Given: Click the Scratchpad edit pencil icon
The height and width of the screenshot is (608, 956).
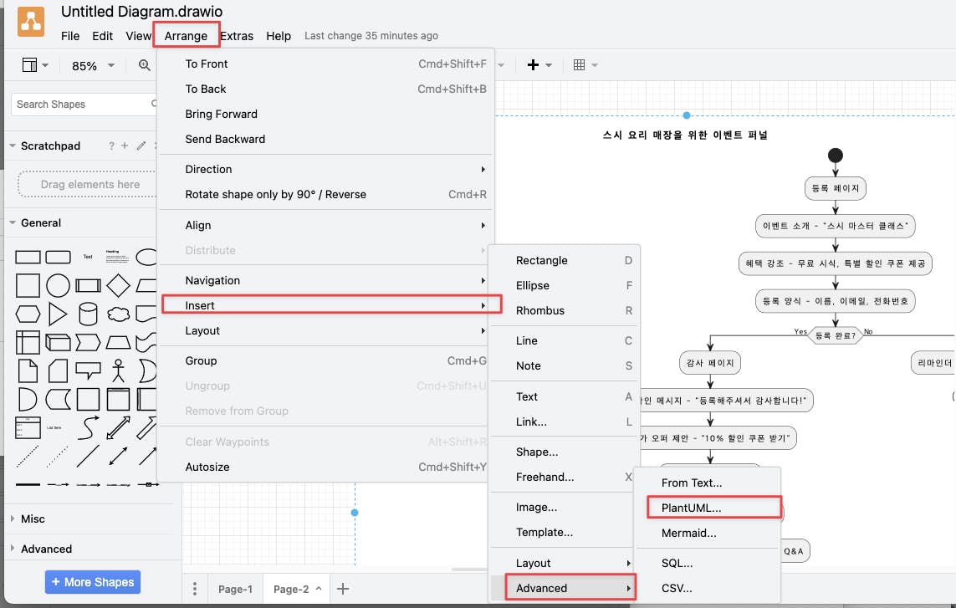Looking at the screenshot, I should [141, 146].
